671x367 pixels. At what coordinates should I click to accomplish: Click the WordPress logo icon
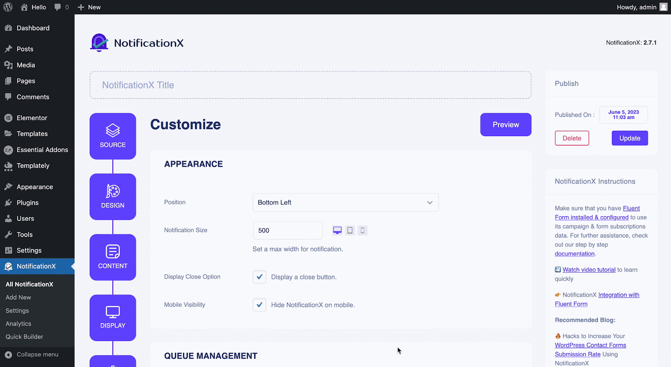click(x=8, y=7)
